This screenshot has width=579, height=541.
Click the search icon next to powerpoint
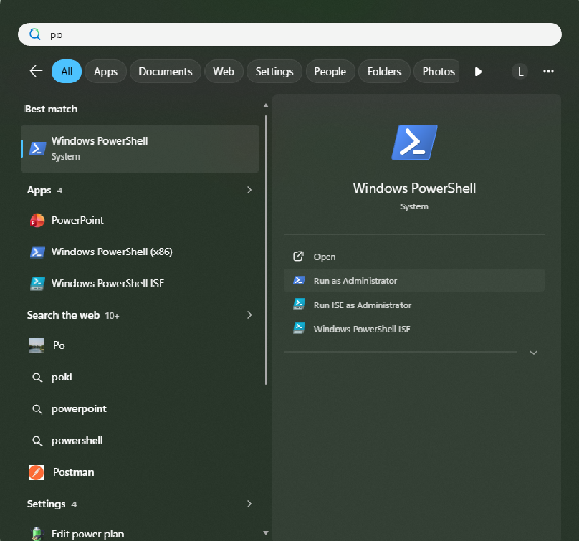(x=37, y=409)
